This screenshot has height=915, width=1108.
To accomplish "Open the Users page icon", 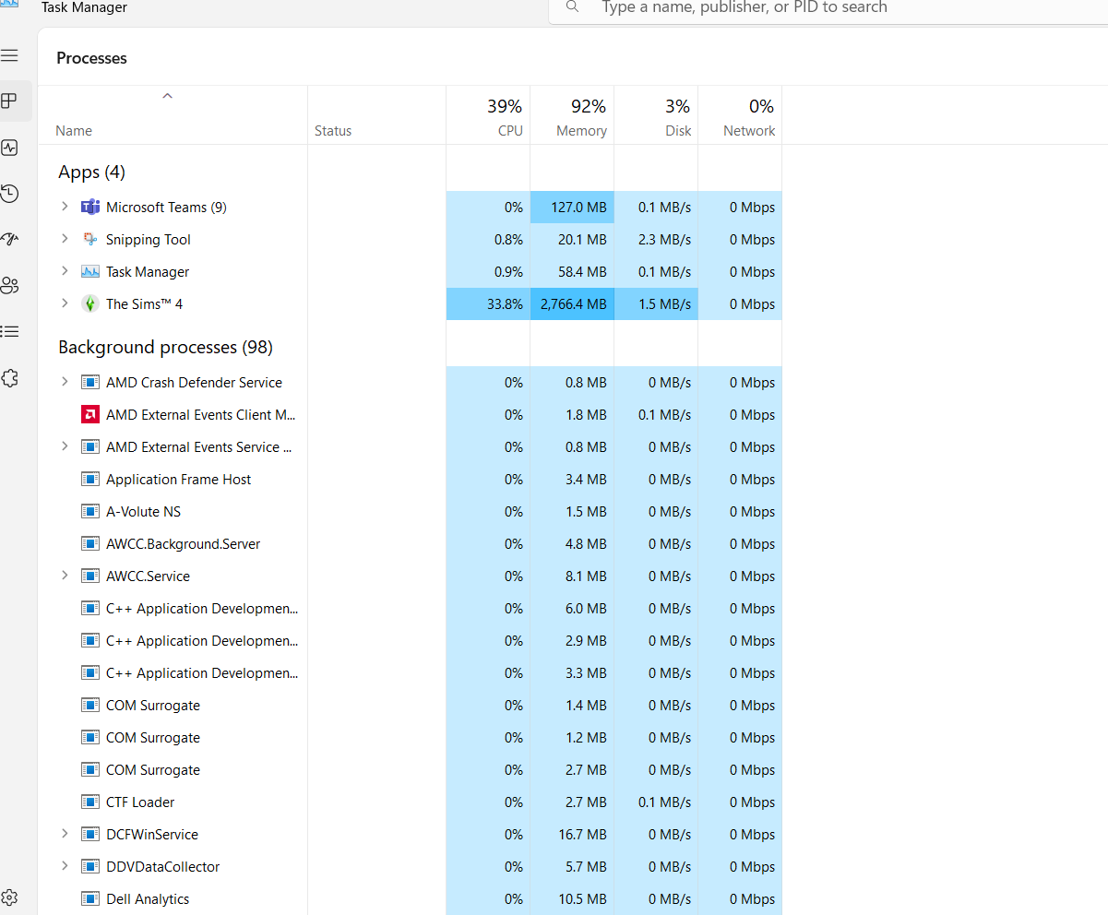I will click(9, 286).
